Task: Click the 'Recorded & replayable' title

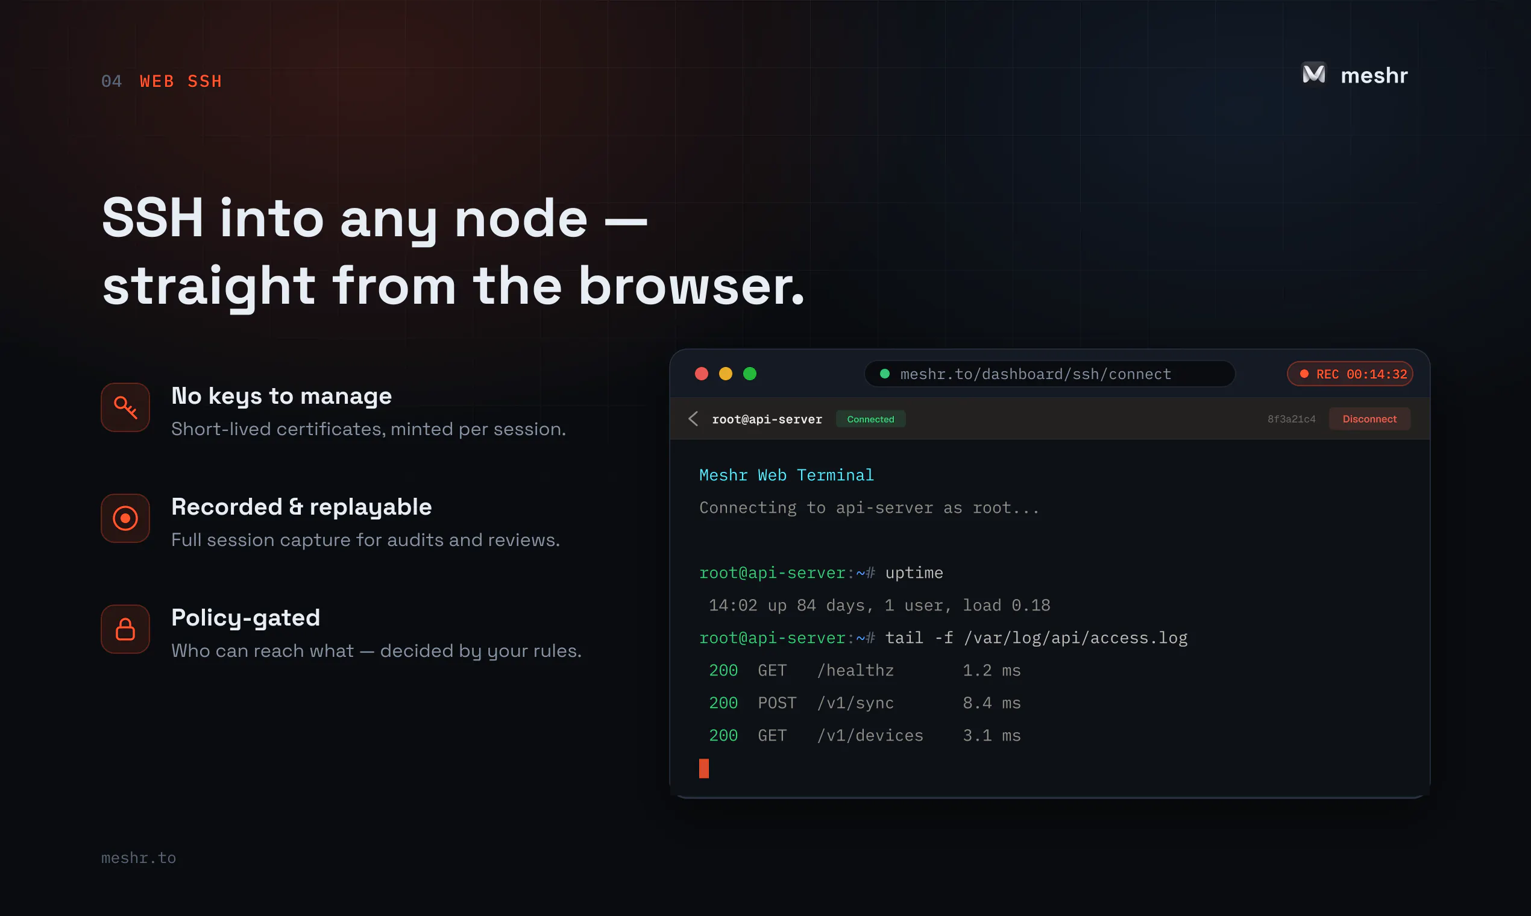Action: (x=301, y=507)
